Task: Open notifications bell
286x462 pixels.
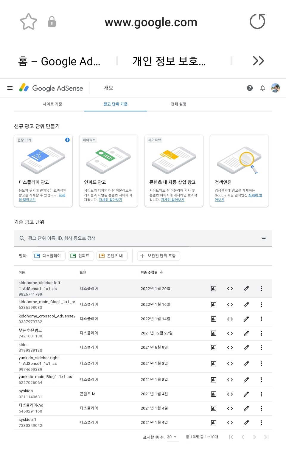Action: tap(262, 88)
